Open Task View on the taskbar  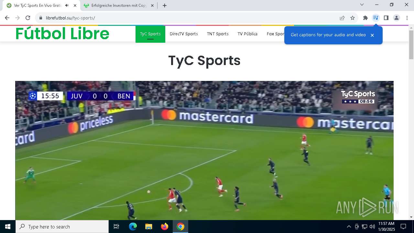click(x=116, y=227)
